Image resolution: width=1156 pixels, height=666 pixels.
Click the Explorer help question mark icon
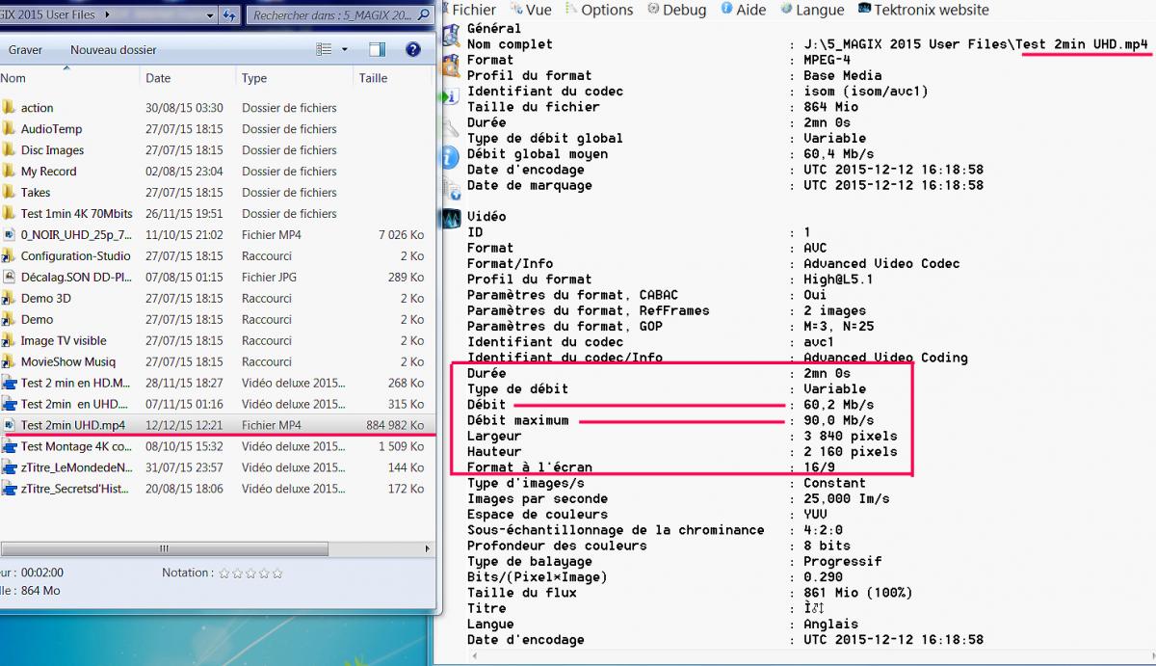(x=413, y=49)
